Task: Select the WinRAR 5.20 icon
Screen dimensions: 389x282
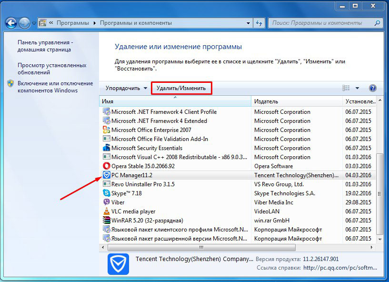Action: click(x=107, y=221)
